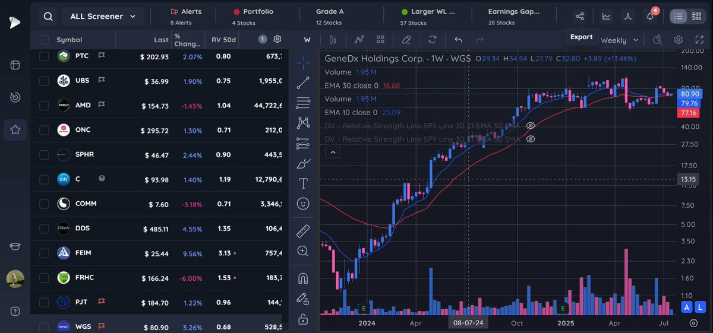Screen dimensions: 713x333
Task: Click the red flag on the PJT row
Action: click(x=102, y=302)
